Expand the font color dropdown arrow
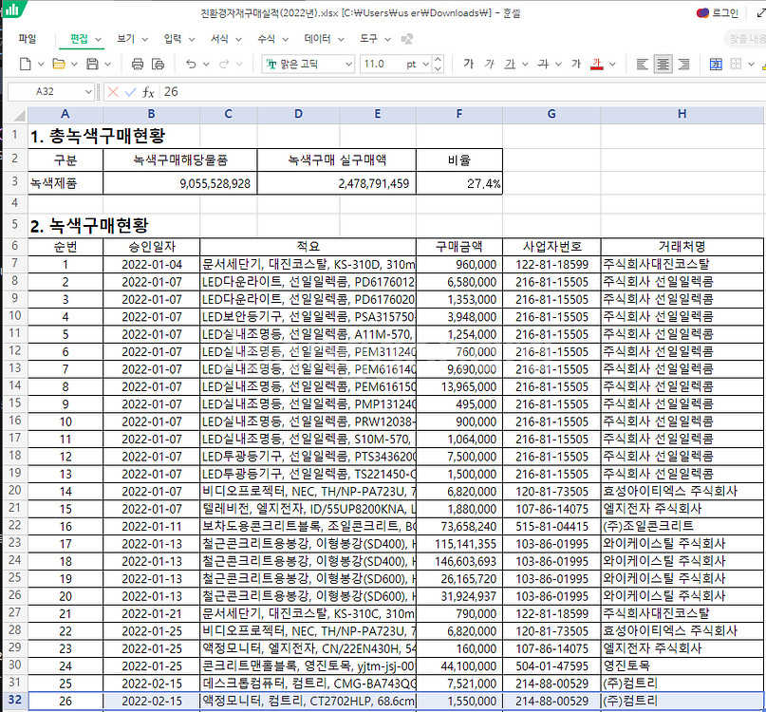This screenshot has height=712, width=766. (612, 64)
